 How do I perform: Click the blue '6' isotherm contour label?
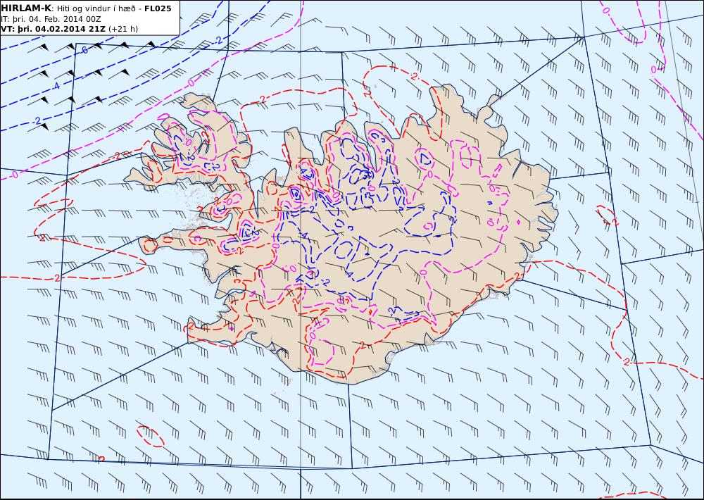pyautogui.click(x=85, y=50)
